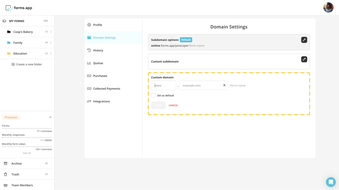Clear the example.com domain field with X

point(224,85)
